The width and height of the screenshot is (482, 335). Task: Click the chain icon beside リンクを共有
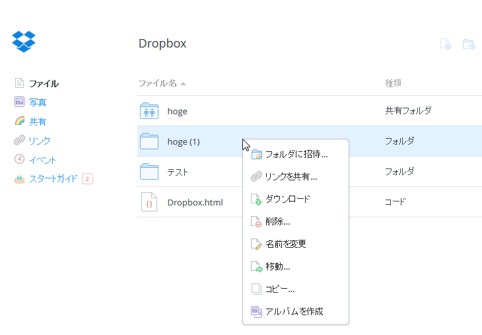[256, 176]
